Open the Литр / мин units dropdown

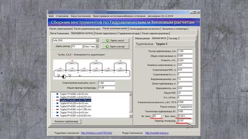(97, 46)
